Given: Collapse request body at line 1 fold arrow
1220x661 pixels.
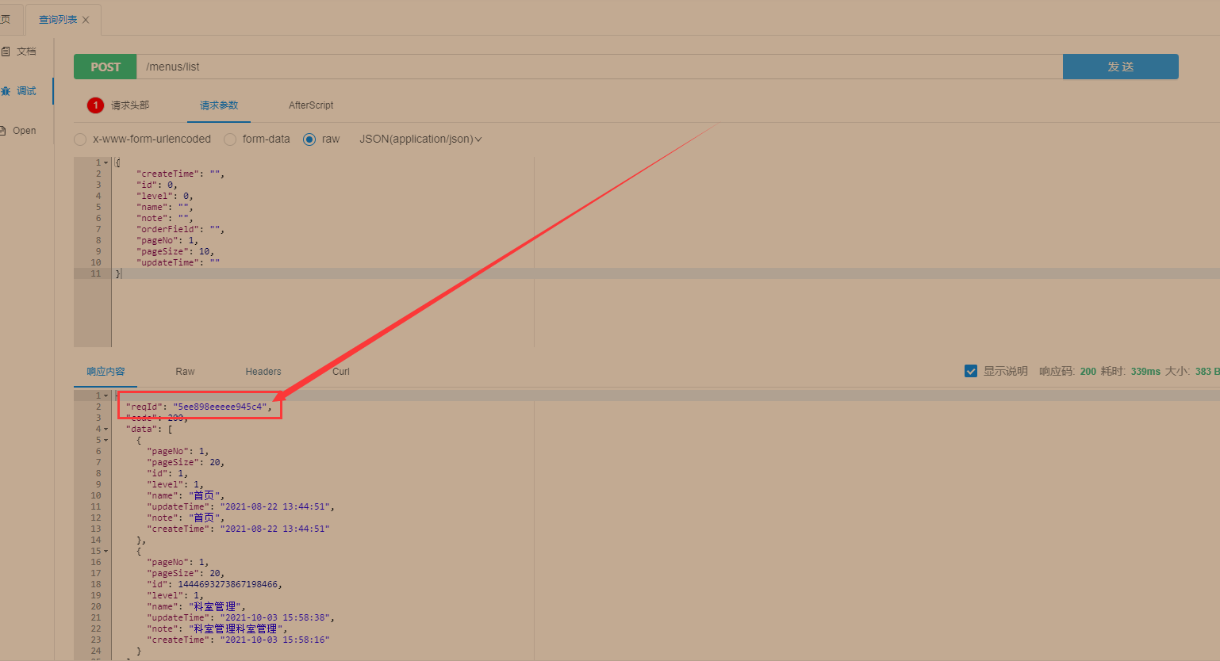Looking at the screenshot, I should [x=106, y=162].
